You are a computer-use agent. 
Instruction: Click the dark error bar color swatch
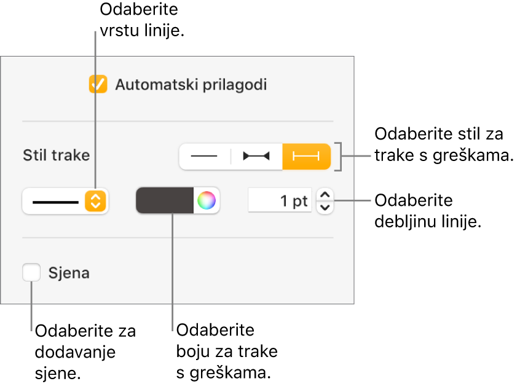coord(165,201)
